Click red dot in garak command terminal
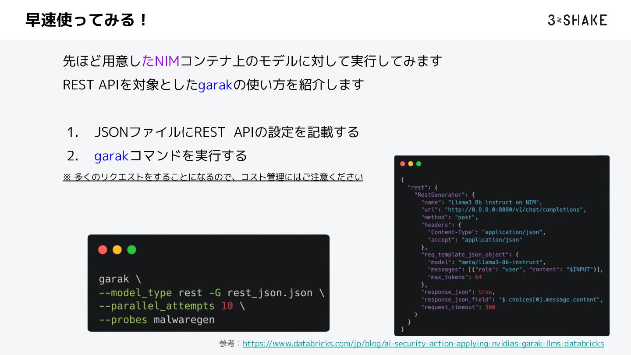Image resolution: width=631 pixels, height=355 pixels. 103,250
